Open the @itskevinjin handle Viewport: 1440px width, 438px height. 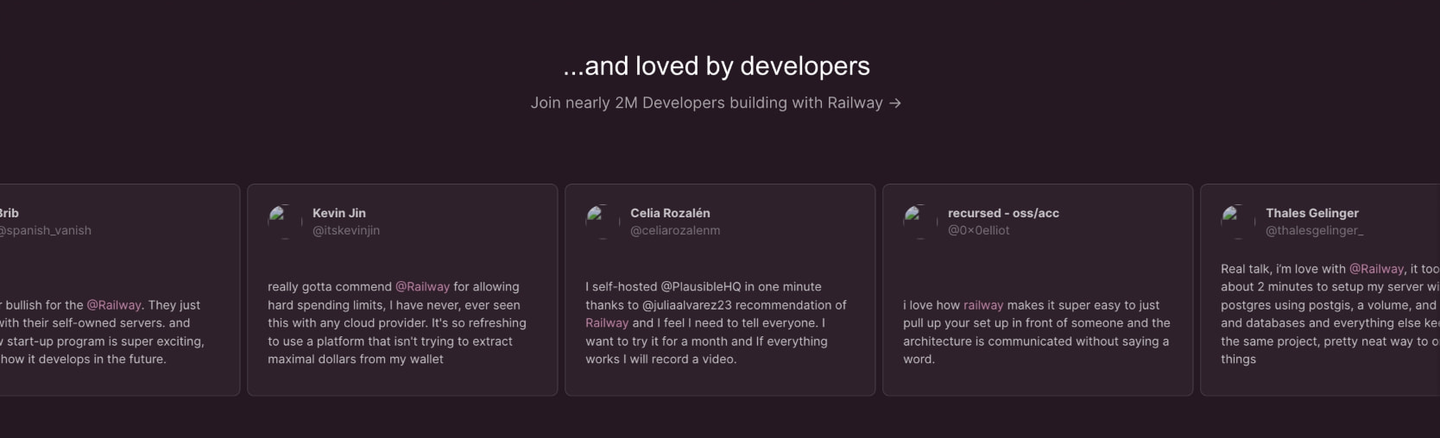point(346,230)
